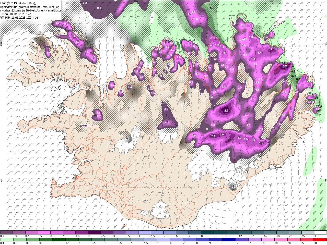Select the teal-grey swatch labeled 16 in upper legend

pyautogui.click(x=270, y=232)
